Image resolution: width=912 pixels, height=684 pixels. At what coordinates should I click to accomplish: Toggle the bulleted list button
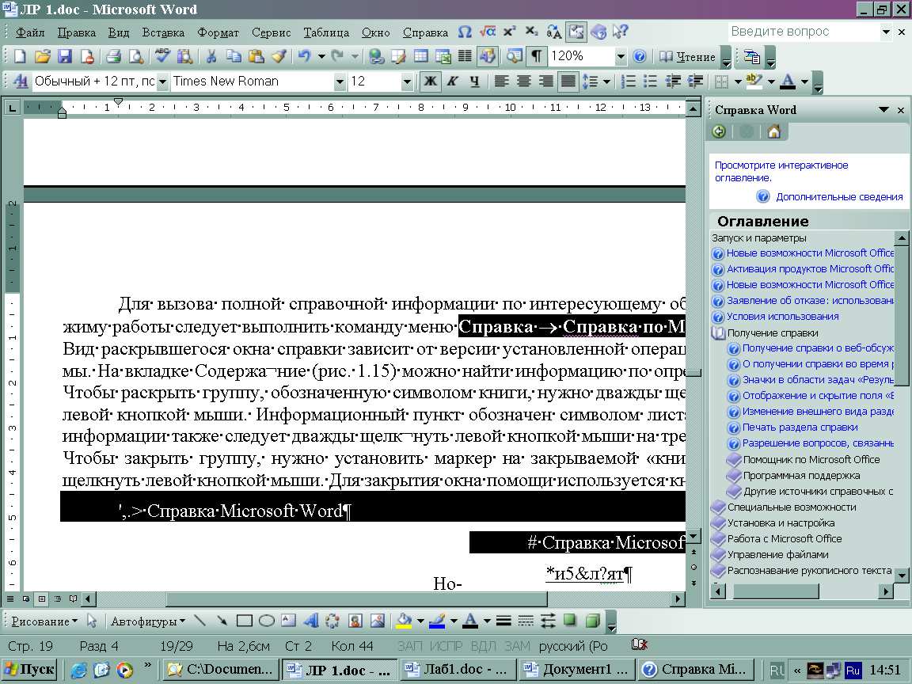[x=651, y=82]
